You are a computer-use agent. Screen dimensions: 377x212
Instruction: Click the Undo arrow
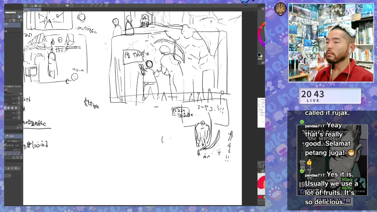pyautogui.click(x=48, y=5)
